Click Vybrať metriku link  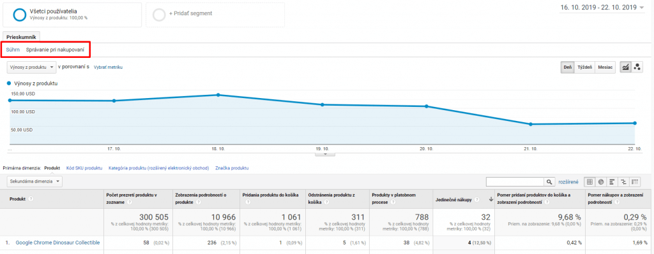point(108,67)
